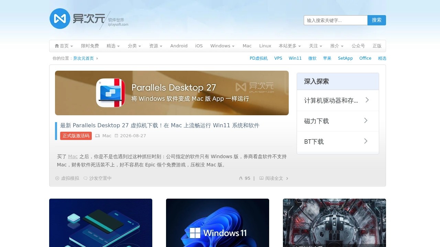Click the 深入探索 sidebar heading

317,82
